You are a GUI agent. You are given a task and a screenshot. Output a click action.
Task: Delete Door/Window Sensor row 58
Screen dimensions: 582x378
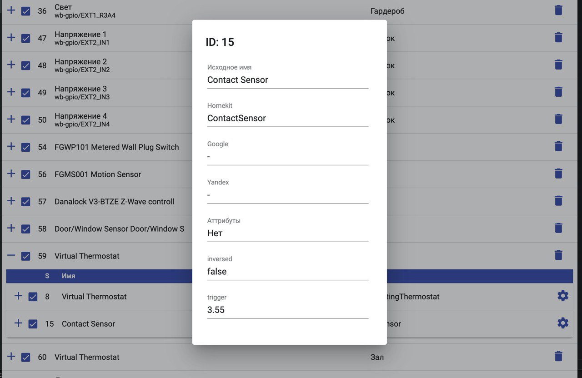point(559,228)
